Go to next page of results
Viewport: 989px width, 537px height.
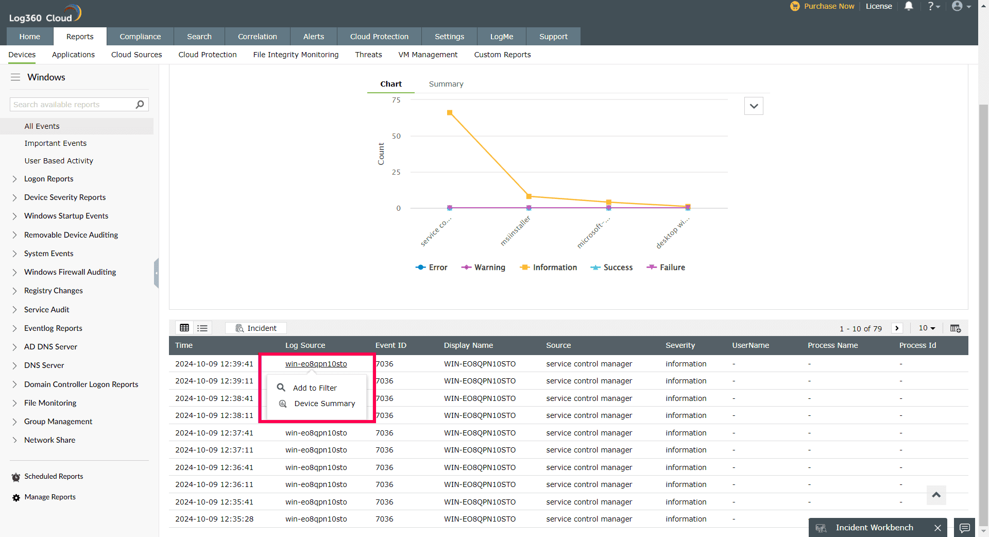[x=897, y=328]
